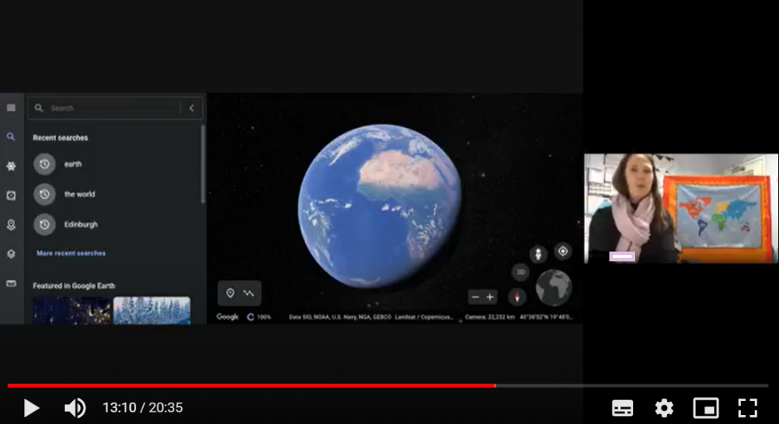The image size is (779, 424).
Task: Open 'More recent searches' link
Action: 71,253
